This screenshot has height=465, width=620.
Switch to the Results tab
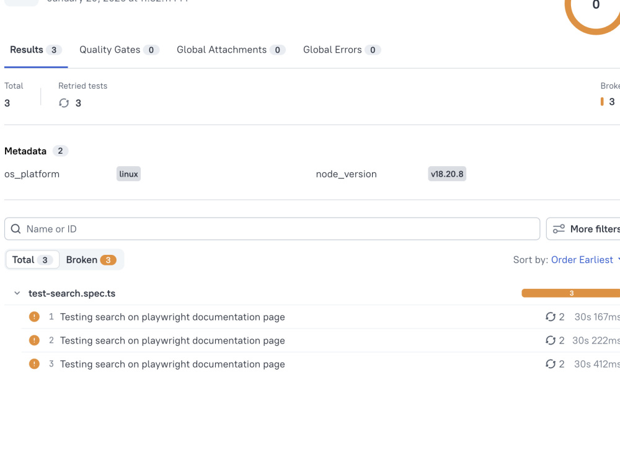(35, 50)
